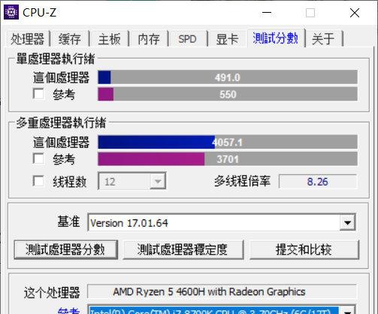
Task: Click the 測試處理器分數 bench CPU button
Action: coord(65,249)
